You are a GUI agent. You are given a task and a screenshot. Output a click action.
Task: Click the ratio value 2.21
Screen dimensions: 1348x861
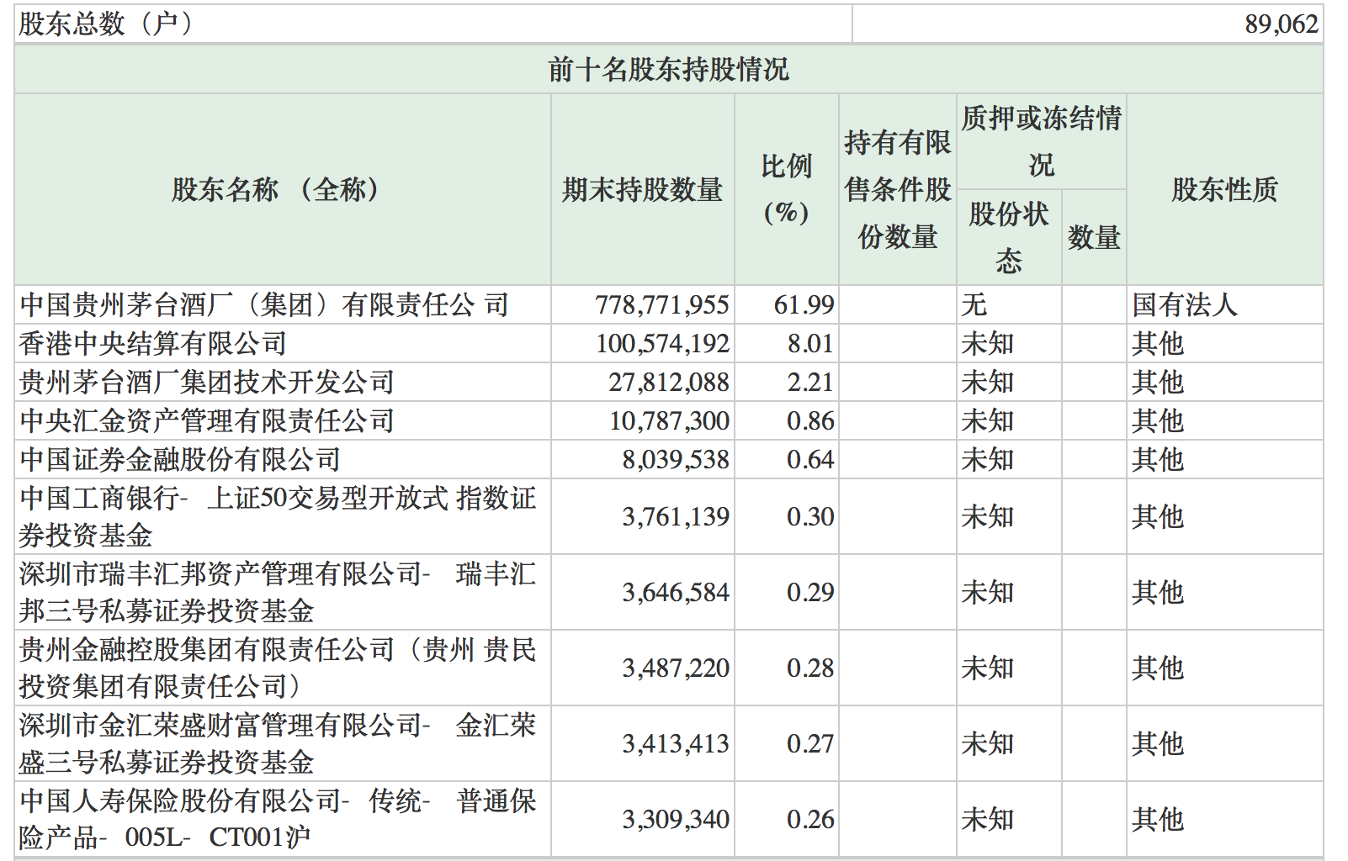pos(810,382)
